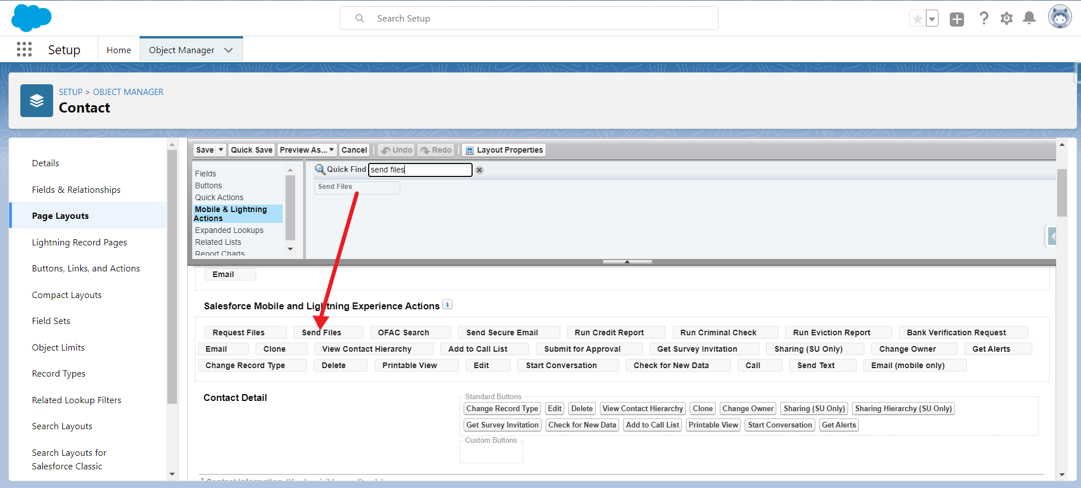The height and width of the screenshot is (488, 1081).
Task: Click the left sidebar scroll down arrow
Action: coord(172,474)
